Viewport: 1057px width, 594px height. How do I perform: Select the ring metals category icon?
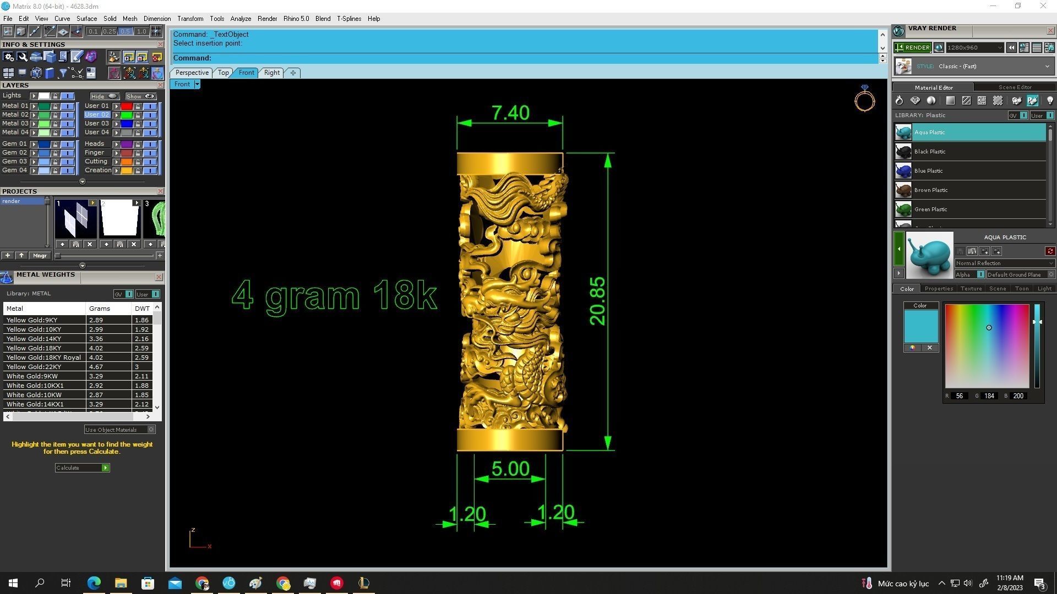pos(899,101)
